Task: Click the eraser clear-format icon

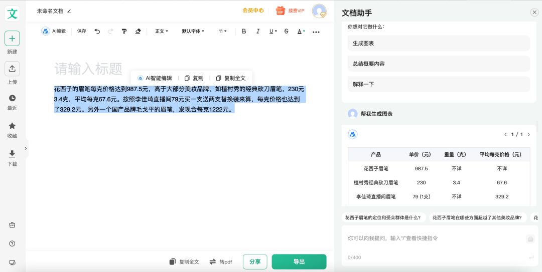Action: tap(138, 31)
